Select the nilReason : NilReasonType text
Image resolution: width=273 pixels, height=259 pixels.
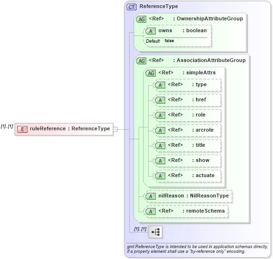[x=193, y=196]
